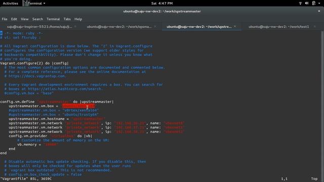
Task: Click the atlas.hashicorp.com/search comment line
Action: 53,89
